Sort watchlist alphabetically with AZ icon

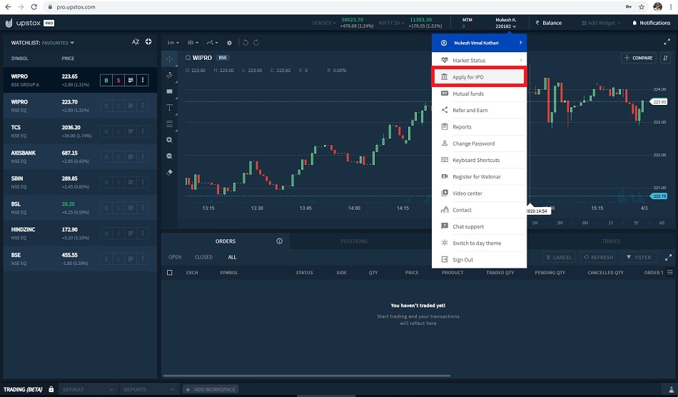136,42
